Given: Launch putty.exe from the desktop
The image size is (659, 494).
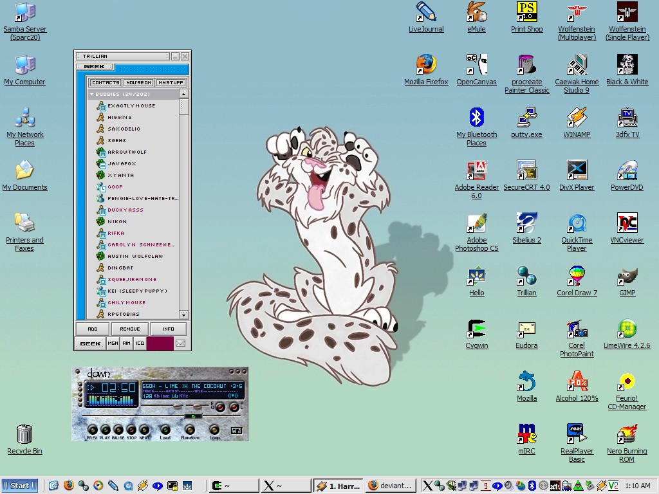Looking at the screenshot, I should 526,123.
